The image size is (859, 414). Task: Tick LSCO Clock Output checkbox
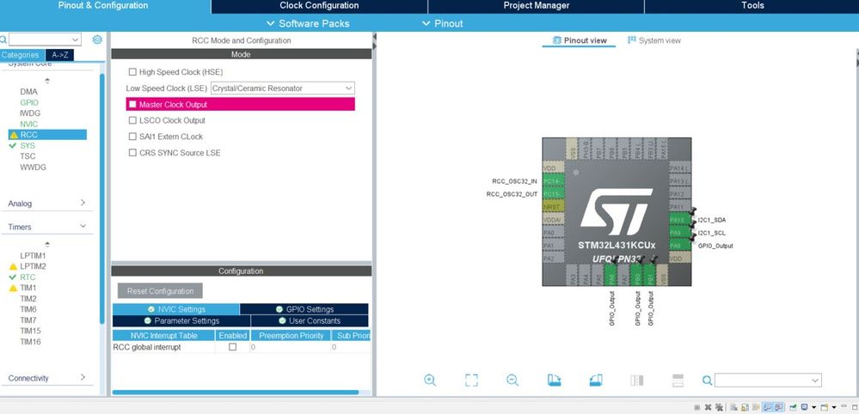click(x=132, y=120)
